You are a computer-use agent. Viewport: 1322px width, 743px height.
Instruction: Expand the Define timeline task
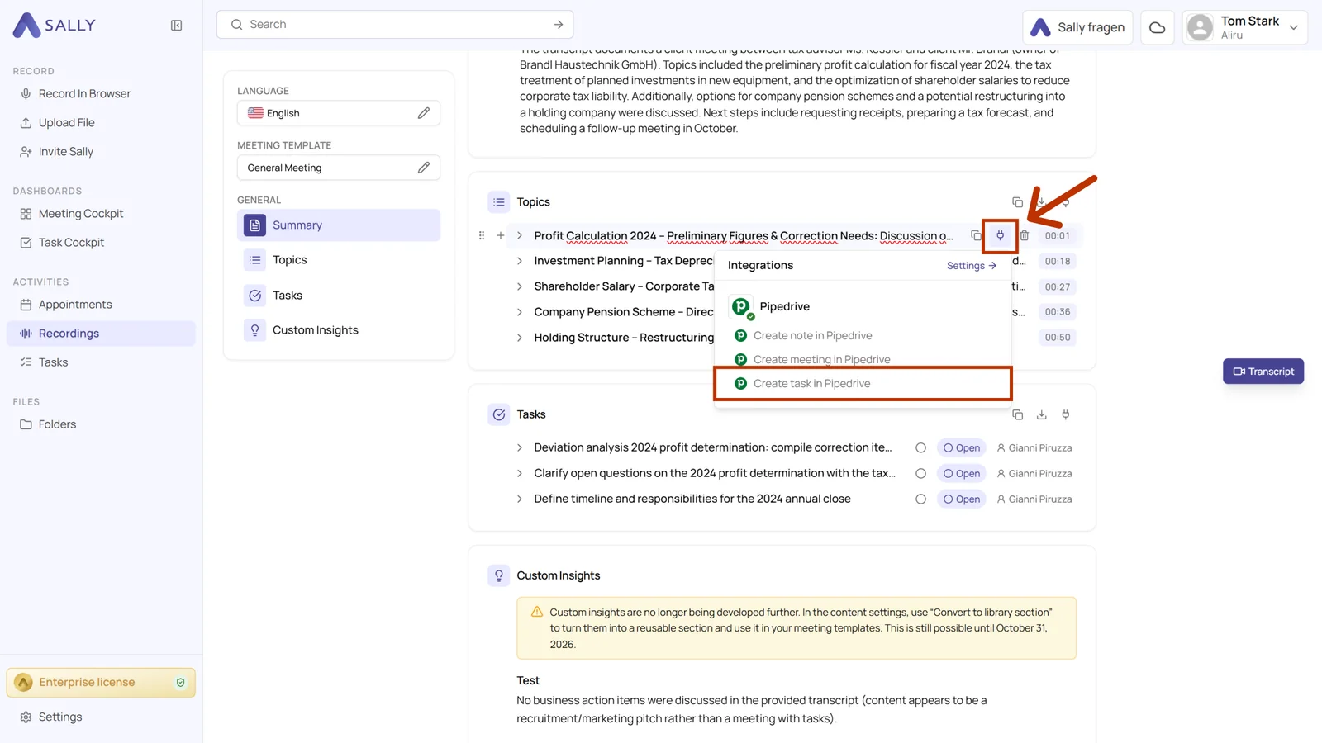click(x=520, y=499)
